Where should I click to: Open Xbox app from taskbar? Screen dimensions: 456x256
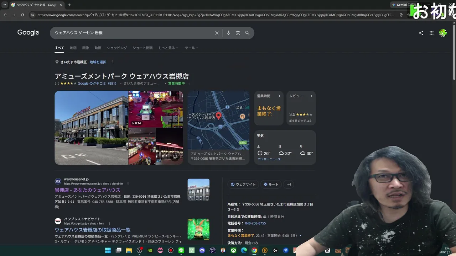click(233, 250)
